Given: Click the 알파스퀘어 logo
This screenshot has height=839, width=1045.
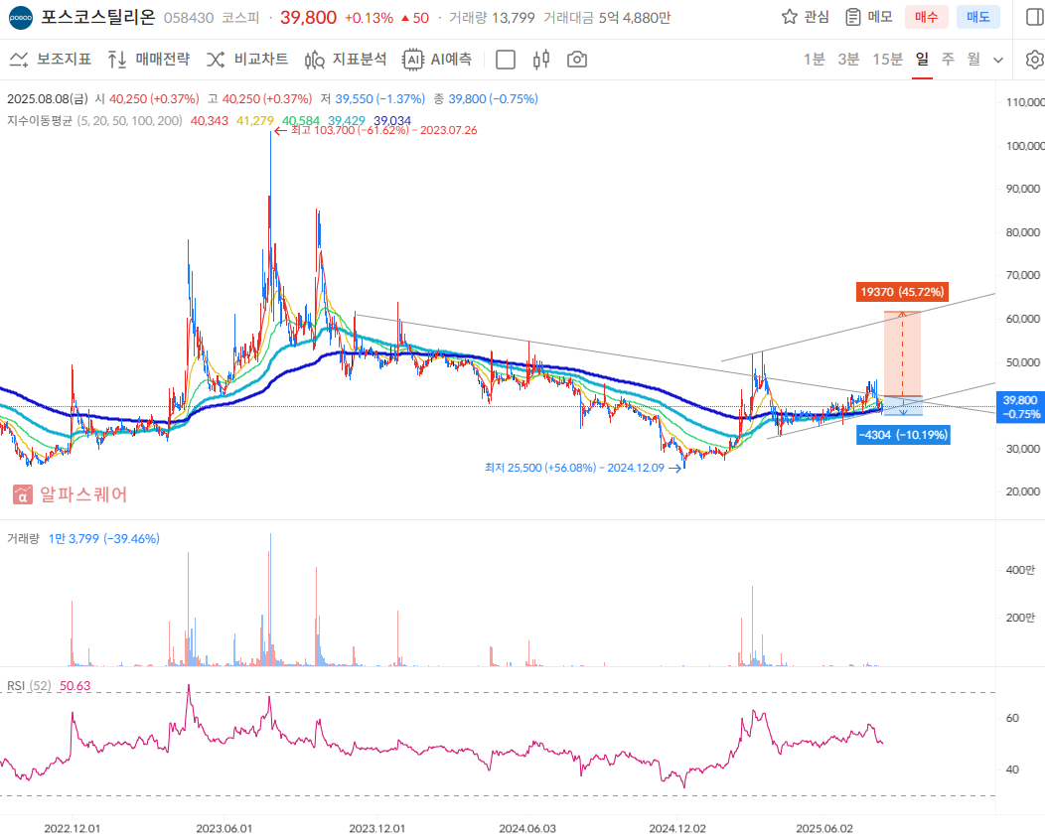Looking at the screenshot, I should click(x=70, y=494).
